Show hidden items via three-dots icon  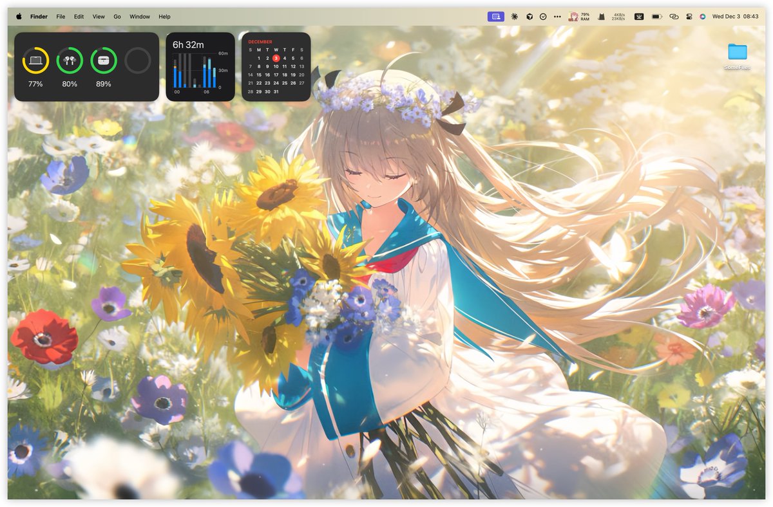pyautogui.click(x=557, y=17)
